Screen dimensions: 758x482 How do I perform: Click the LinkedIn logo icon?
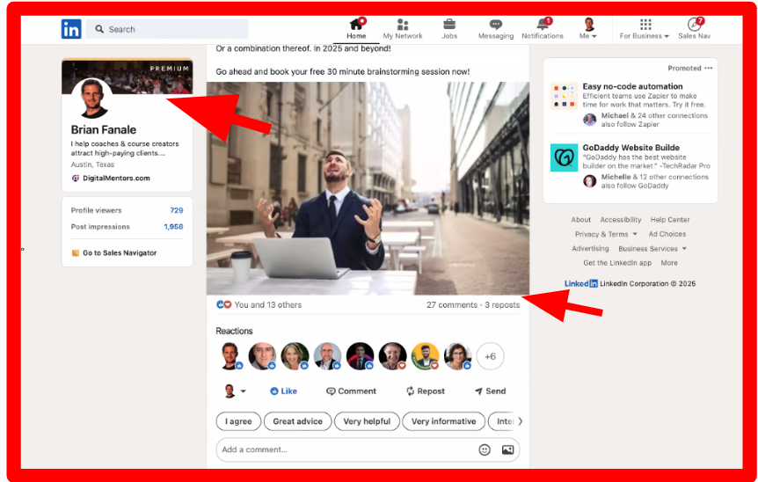[x=71, y=29]
